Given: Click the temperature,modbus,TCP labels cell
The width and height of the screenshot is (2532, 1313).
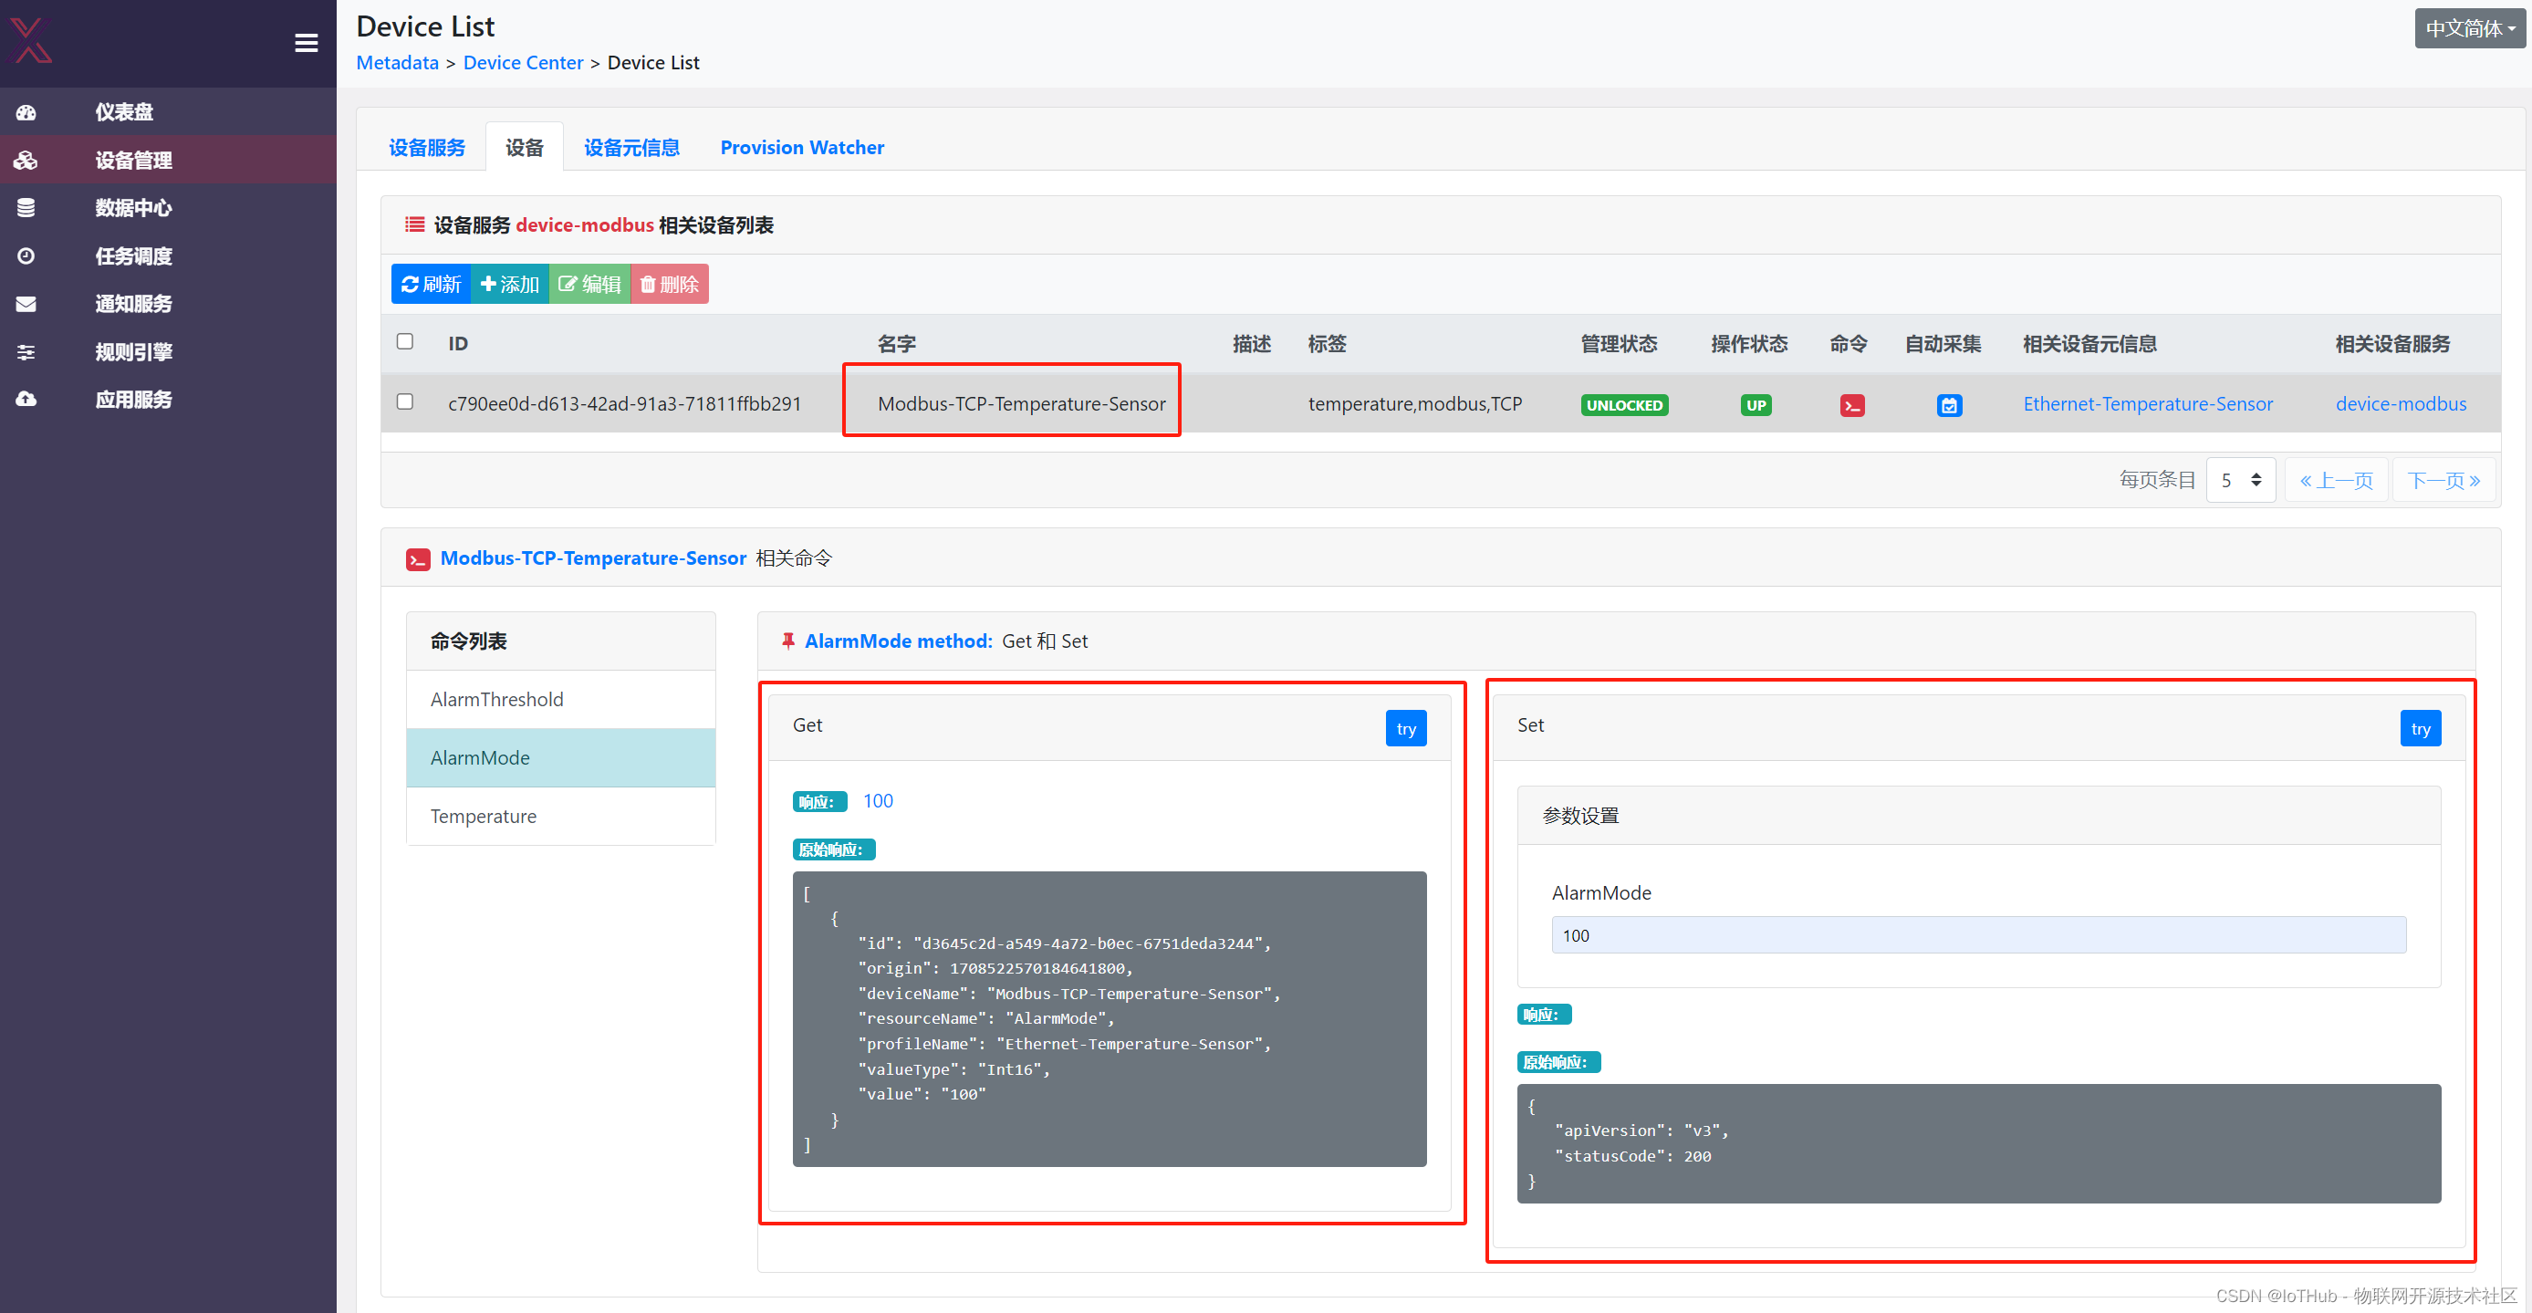Looking at the screenshot, I should (x=1414, y=404).
